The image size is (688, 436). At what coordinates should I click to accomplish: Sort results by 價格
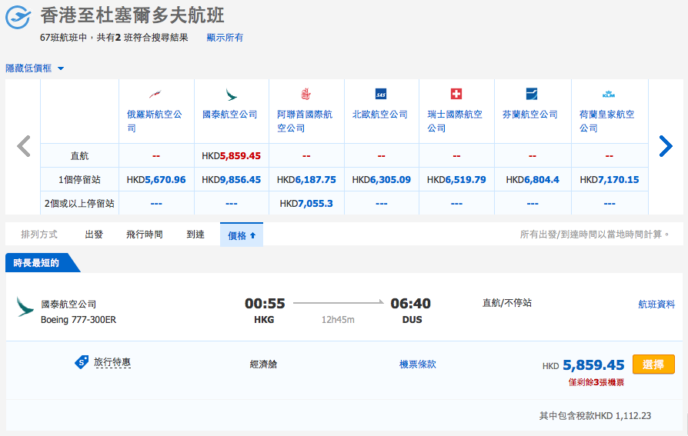coord(242,235)
